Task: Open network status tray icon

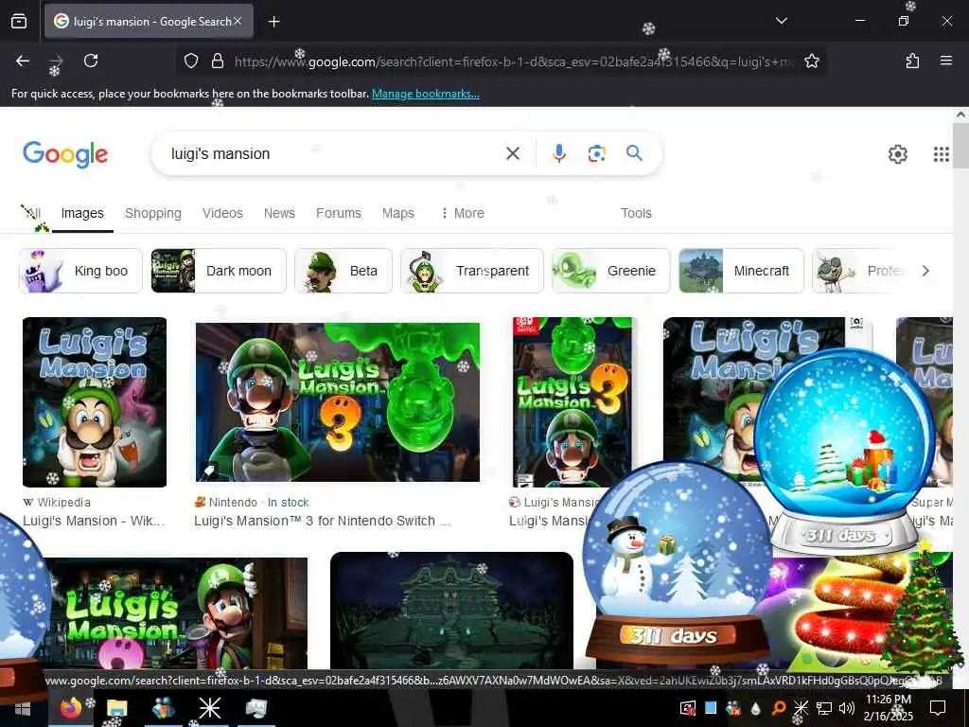Action: 824,708
